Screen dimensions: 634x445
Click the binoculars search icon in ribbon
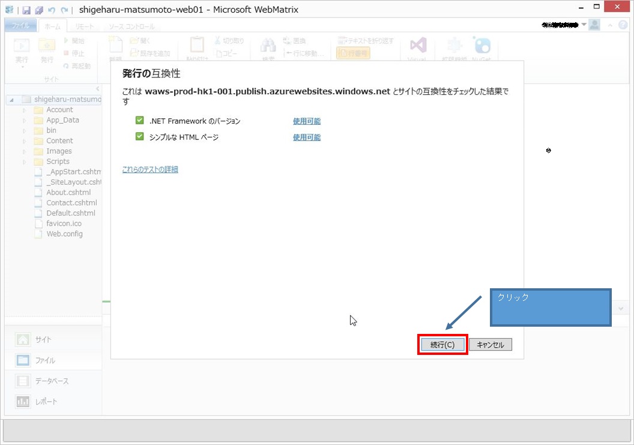[268, 45]
